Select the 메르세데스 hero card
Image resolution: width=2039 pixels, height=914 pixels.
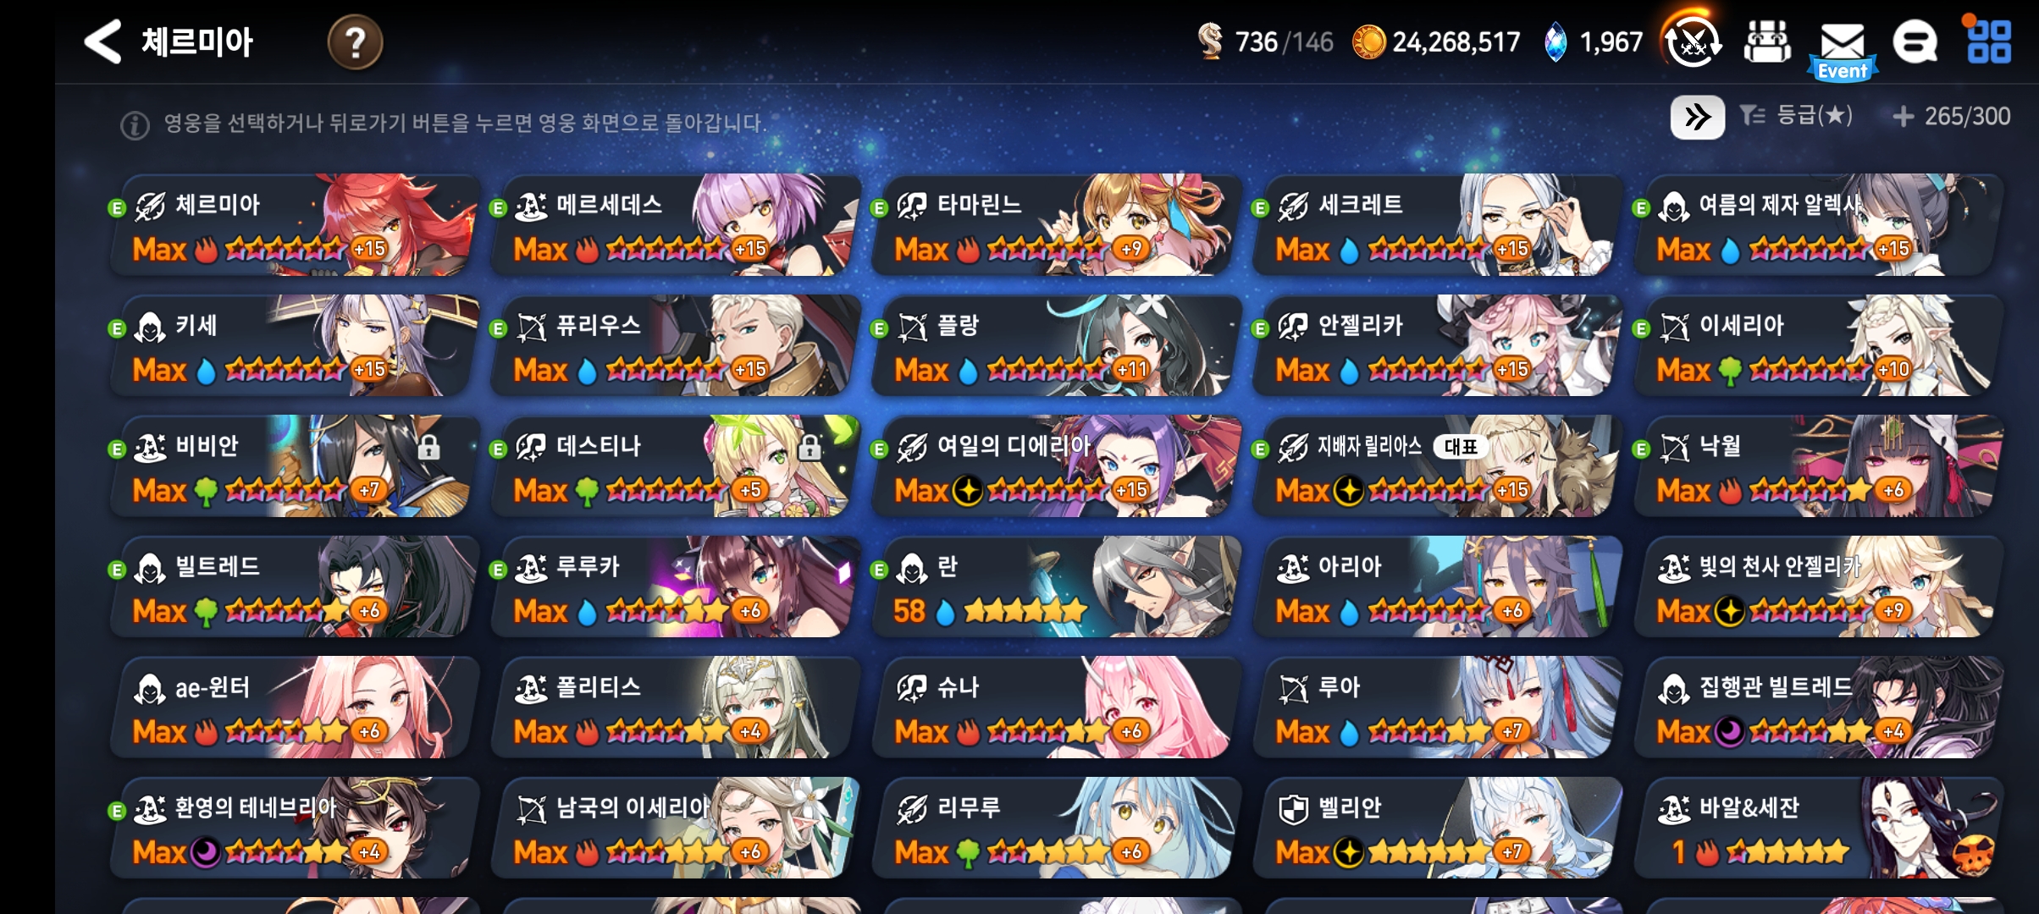(x=675, y=225)
